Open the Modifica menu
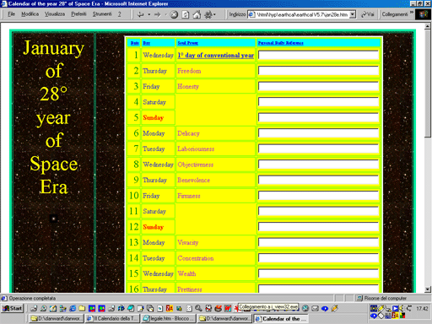432x324 pixels. click(30, 14)
